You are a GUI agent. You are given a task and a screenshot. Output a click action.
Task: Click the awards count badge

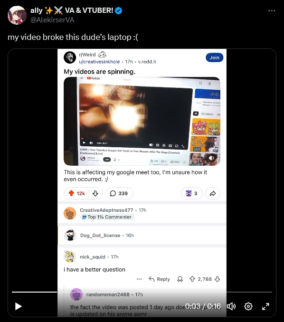tap(191, 193)
